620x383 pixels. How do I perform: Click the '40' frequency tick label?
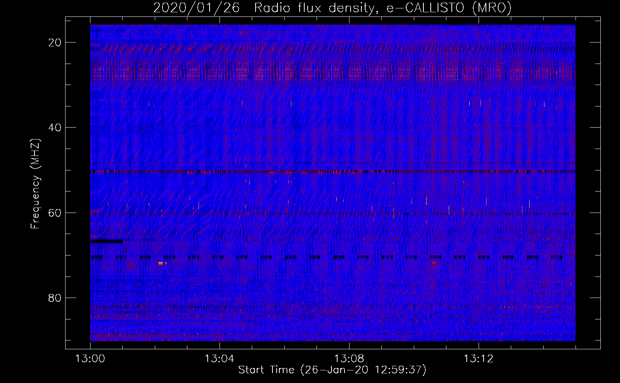[x=55, y=128]
